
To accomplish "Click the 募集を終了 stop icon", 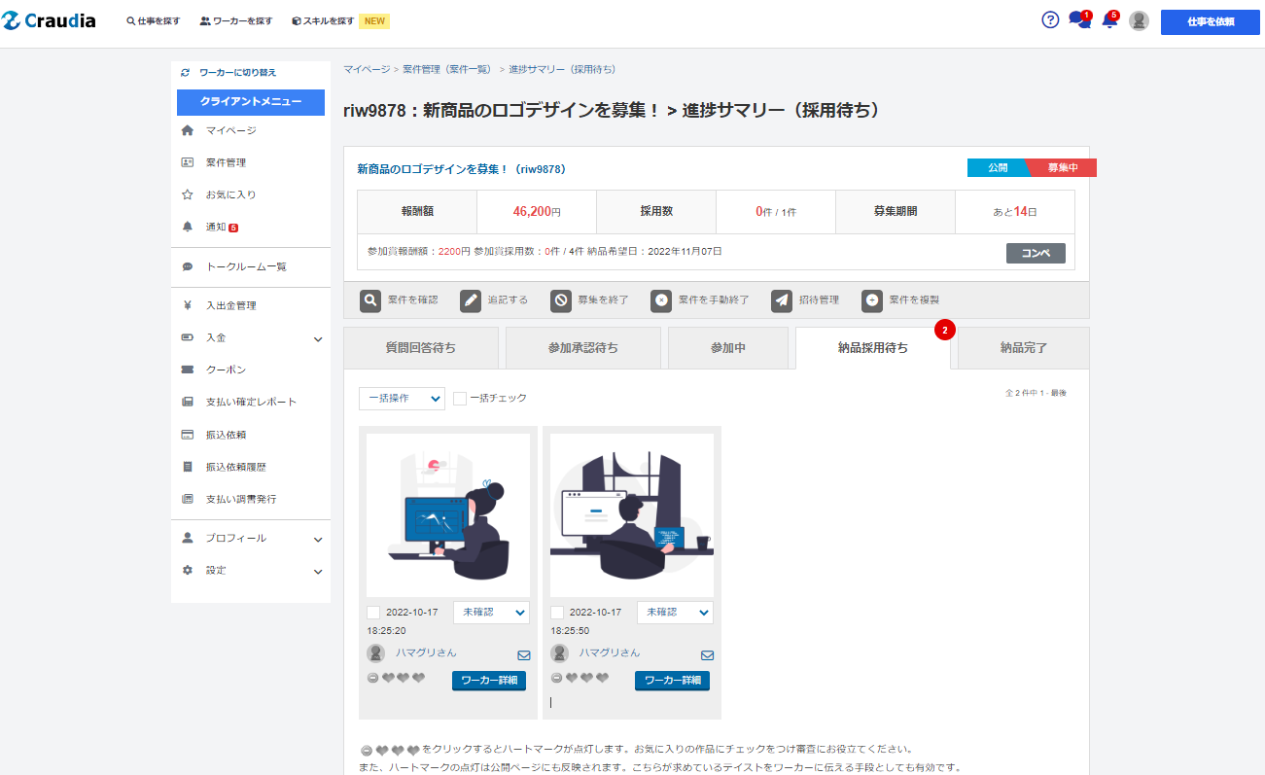I will [x=561, y=300].
